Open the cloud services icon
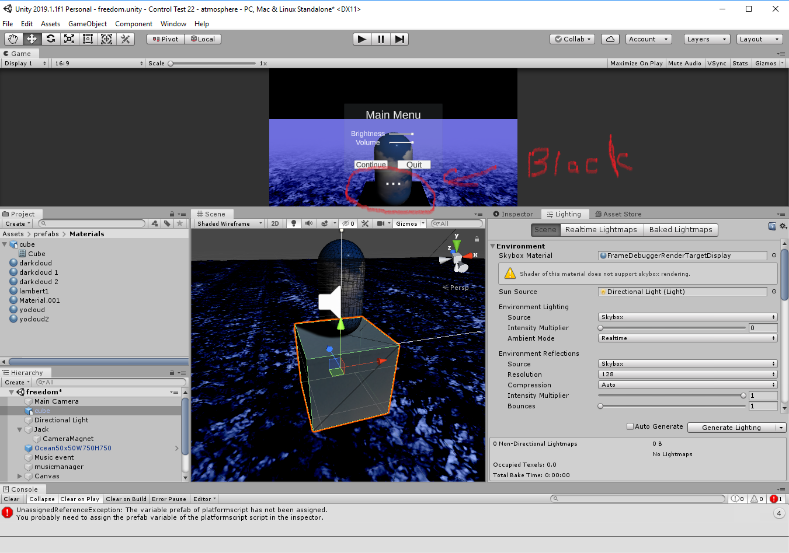Viewport: 789px width, 553px height. point(610,39)
